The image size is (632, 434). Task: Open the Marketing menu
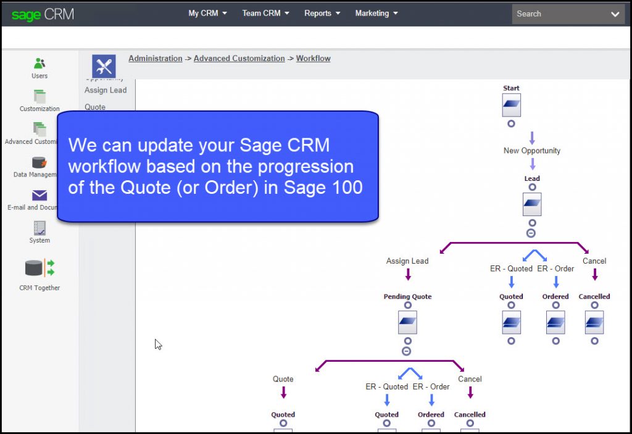(376, 14)
